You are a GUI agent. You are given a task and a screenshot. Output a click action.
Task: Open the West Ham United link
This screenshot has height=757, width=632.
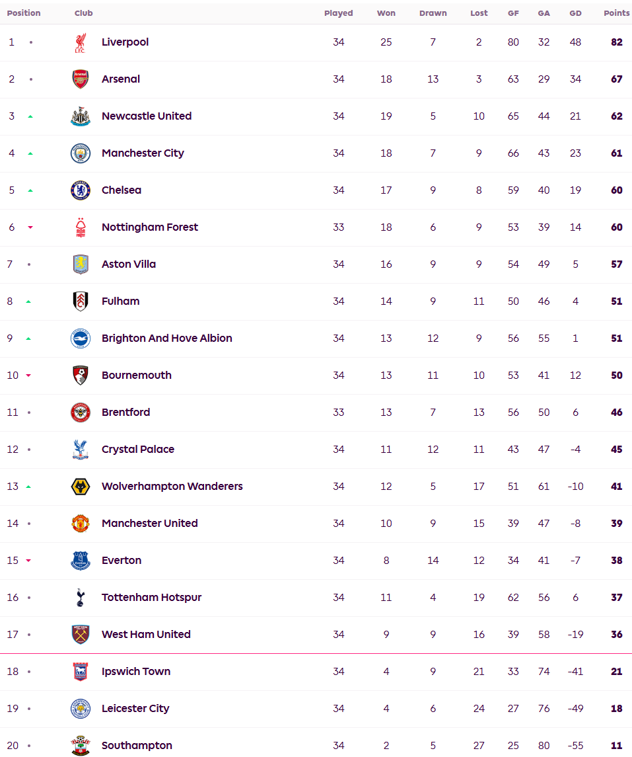point(146,635)
